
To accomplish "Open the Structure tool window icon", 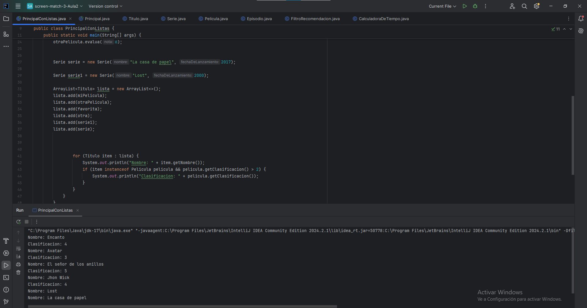I will pyautogui.click(x=6, y=34).
